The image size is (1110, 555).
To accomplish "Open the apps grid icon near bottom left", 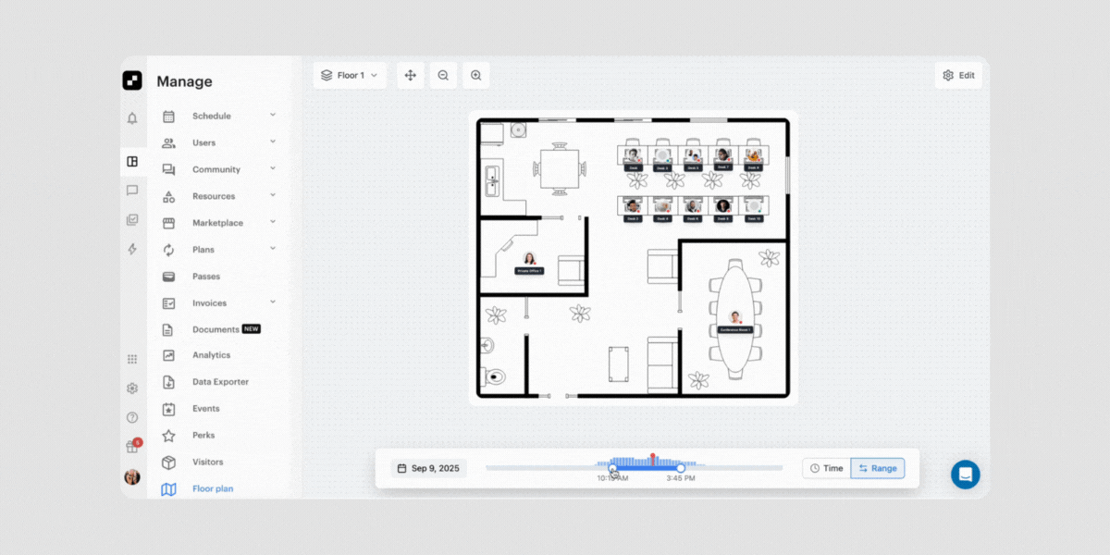I will coord(132,359).
